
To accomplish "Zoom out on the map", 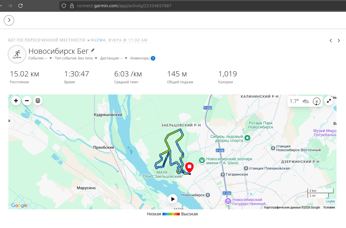I will pos(27,101).
